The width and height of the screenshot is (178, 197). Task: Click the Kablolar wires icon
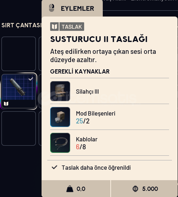point(60,143)
